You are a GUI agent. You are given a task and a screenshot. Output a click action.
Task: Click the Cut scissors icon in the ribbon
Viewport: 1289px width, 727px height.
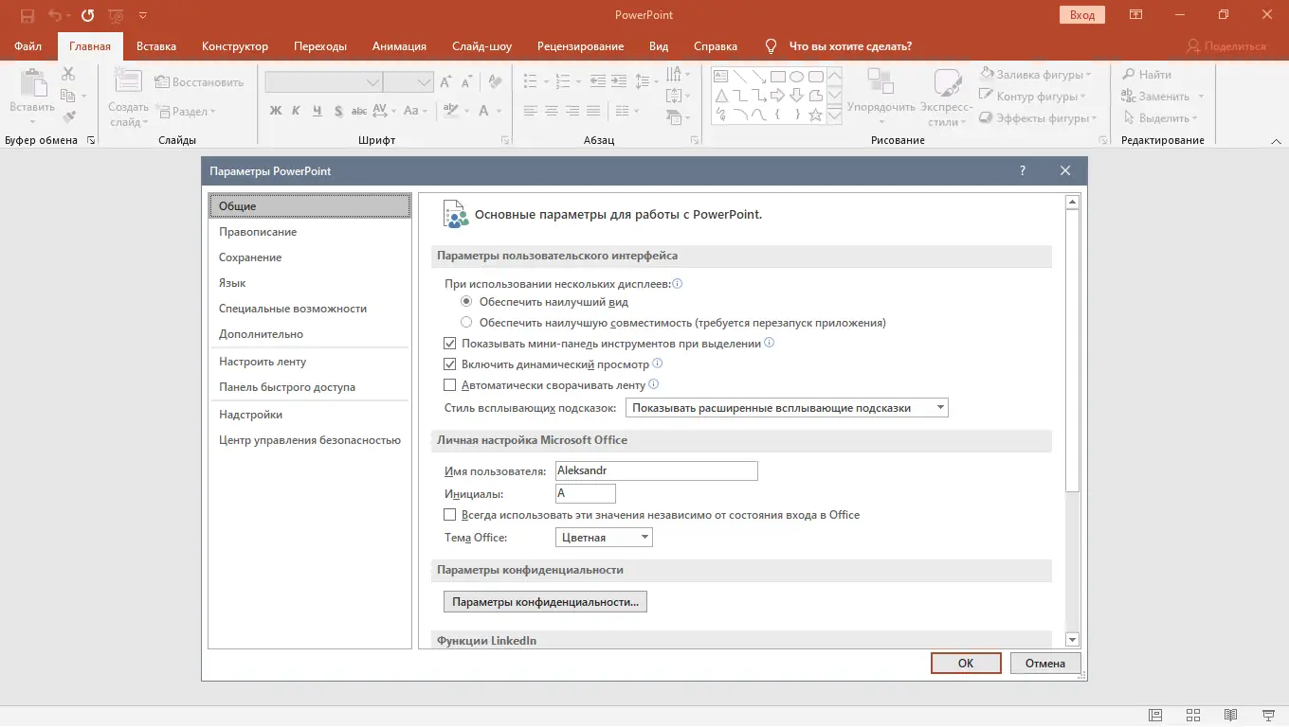tap(68, 74)
